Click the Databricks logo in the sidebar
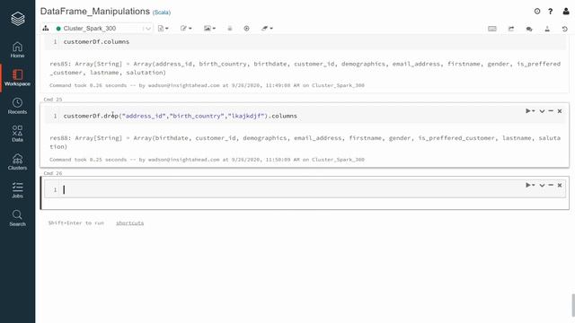This screenshot has height=323, width=575. [x=18, y=19]
